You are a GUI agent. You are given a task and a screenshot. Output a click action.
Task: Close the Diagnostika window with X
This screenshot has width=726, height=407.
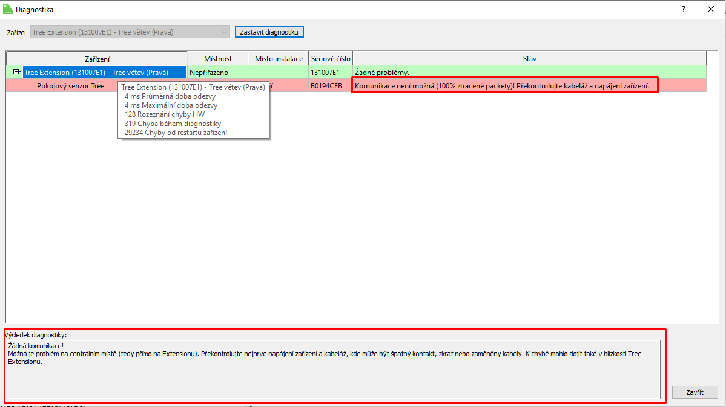[711, 9]
